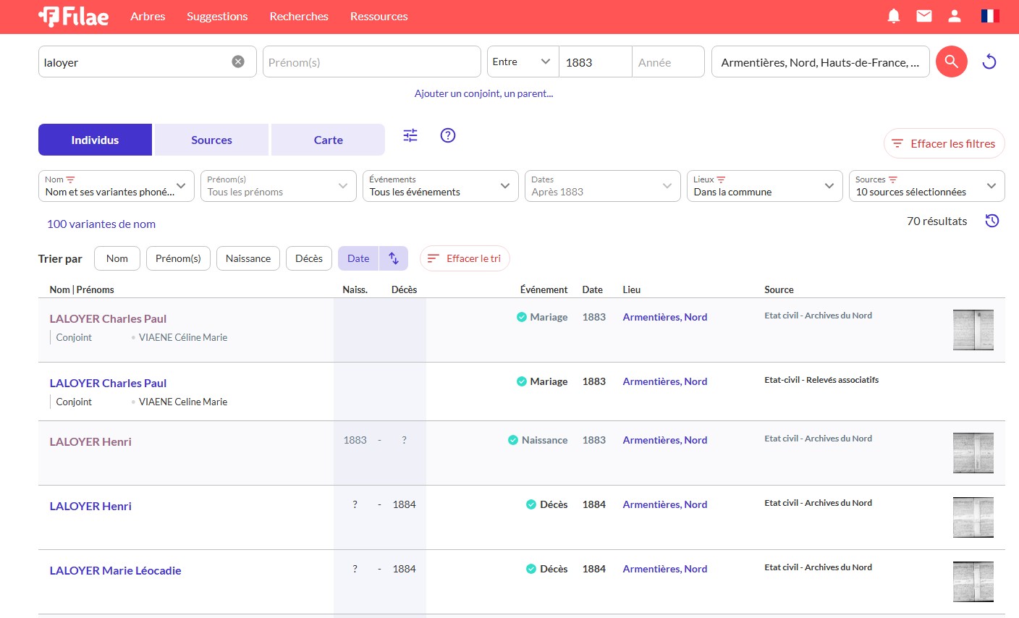Open the Lieux 'Dans la commune' dropdown
Image resolution: width=1019 pixels, height=618 pixels.
764,186
